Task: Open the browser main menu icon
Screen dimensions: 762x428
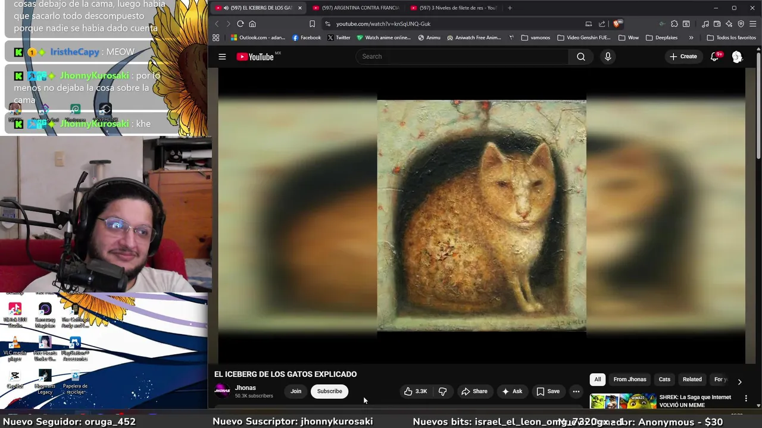Action: [753, 24]
